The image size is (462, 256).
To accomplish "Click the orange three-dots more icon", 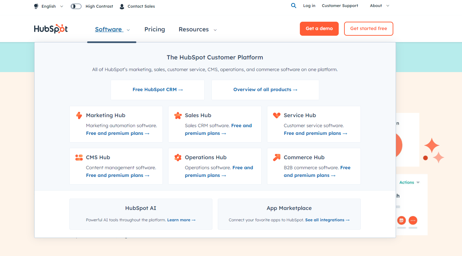I will 413,220.
